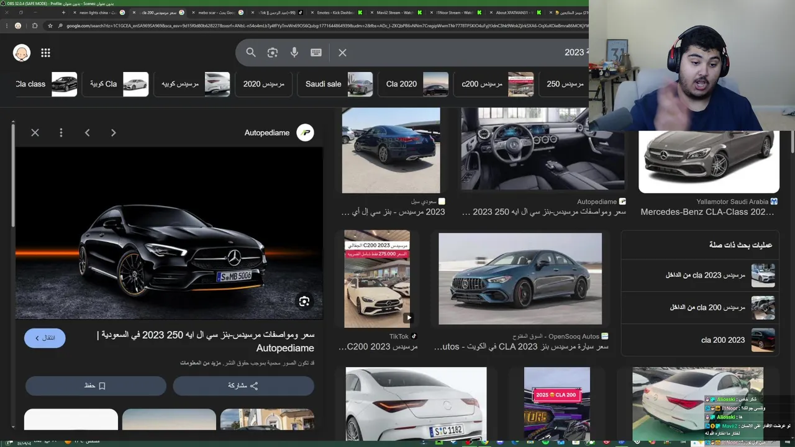Go to previous image in preview panel
795x447 pixels.
coord(87,132)
